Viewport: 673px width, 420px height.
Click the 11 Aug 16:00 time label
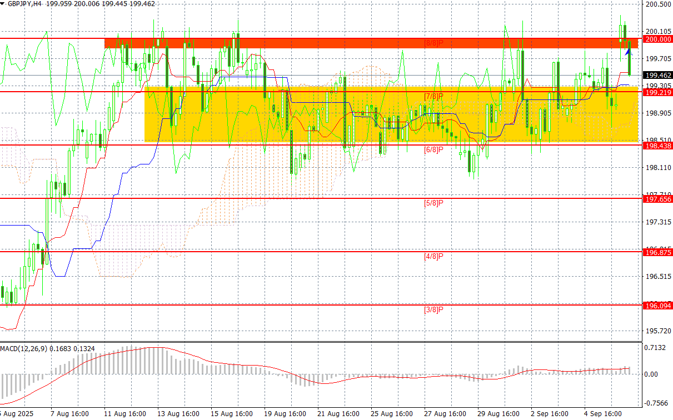126,414
